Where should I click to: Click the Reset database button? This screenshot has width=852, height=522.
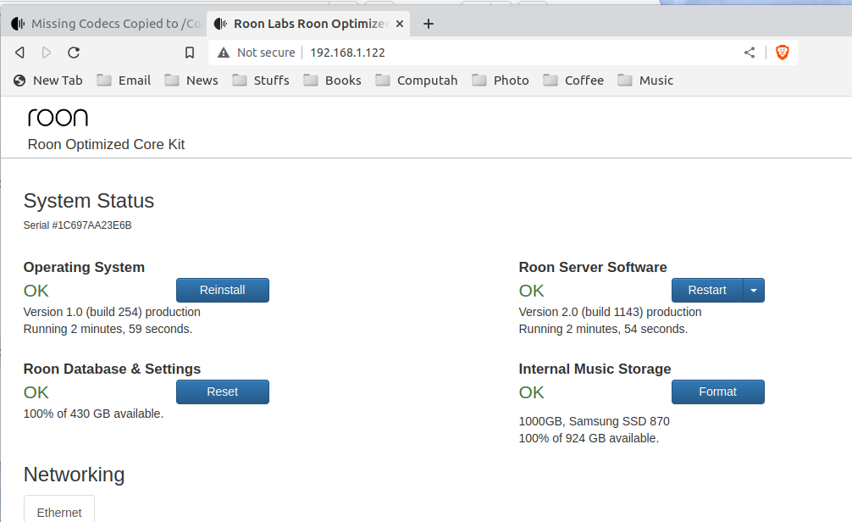coord(222,391)
